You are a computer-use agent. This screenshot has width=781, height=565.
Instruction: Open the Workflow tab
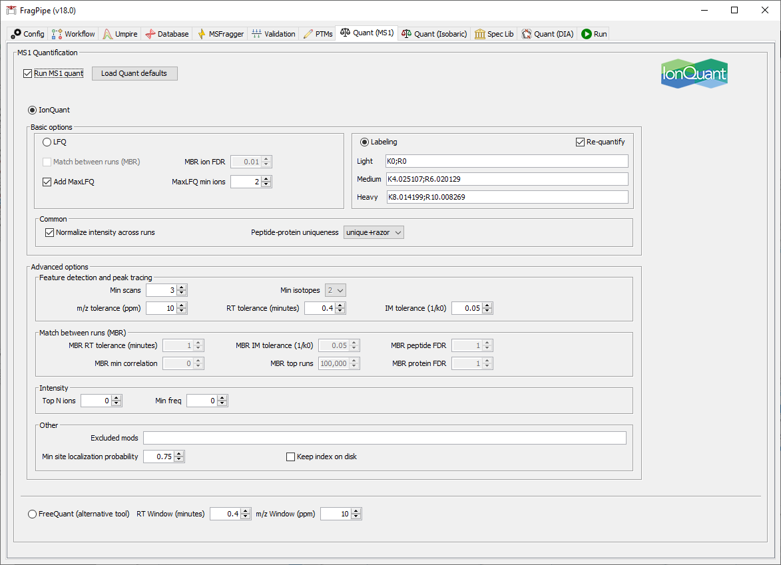[x=73, y=34]
